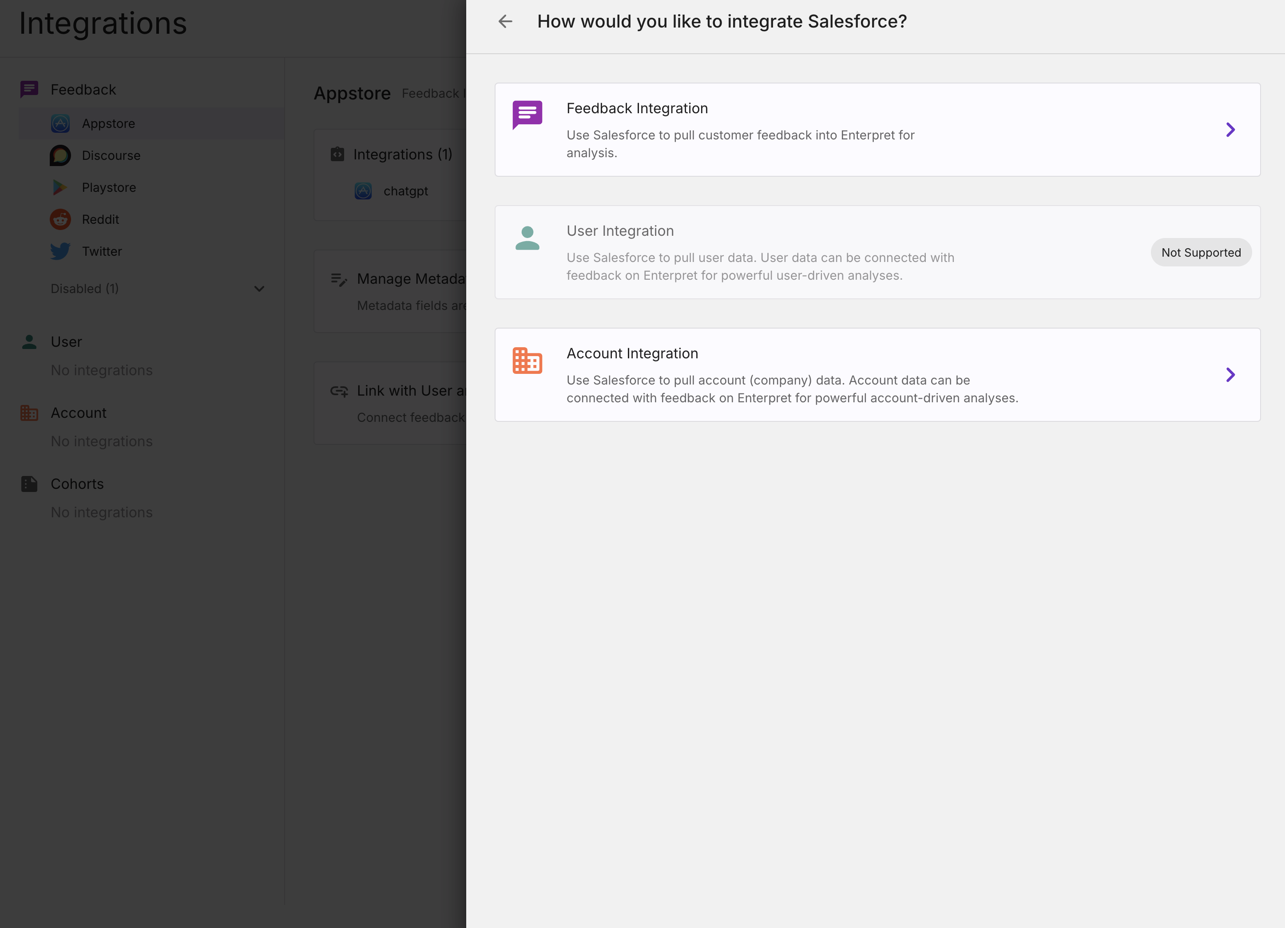Click the Discourse logo icon
The height and width of the screenshot is (928, 1285).
[x=60, y=155]
